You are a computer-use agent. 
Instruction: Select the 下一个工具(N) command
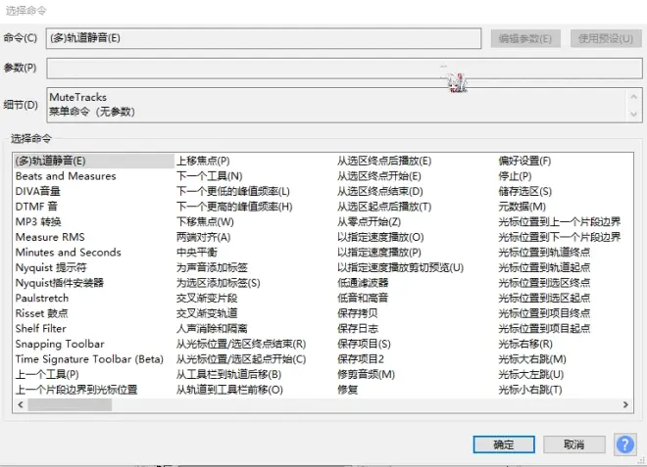209,176
